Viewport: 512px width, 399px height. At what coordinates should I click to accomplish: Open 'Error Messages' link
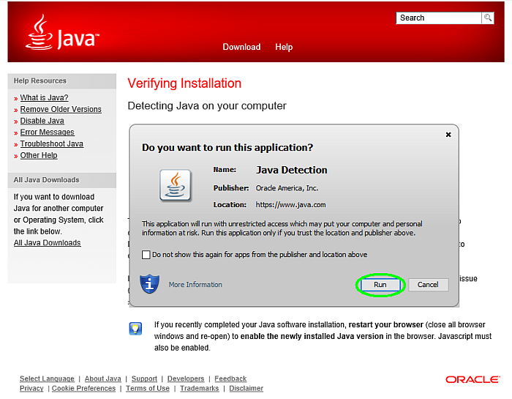coord(48,132)
